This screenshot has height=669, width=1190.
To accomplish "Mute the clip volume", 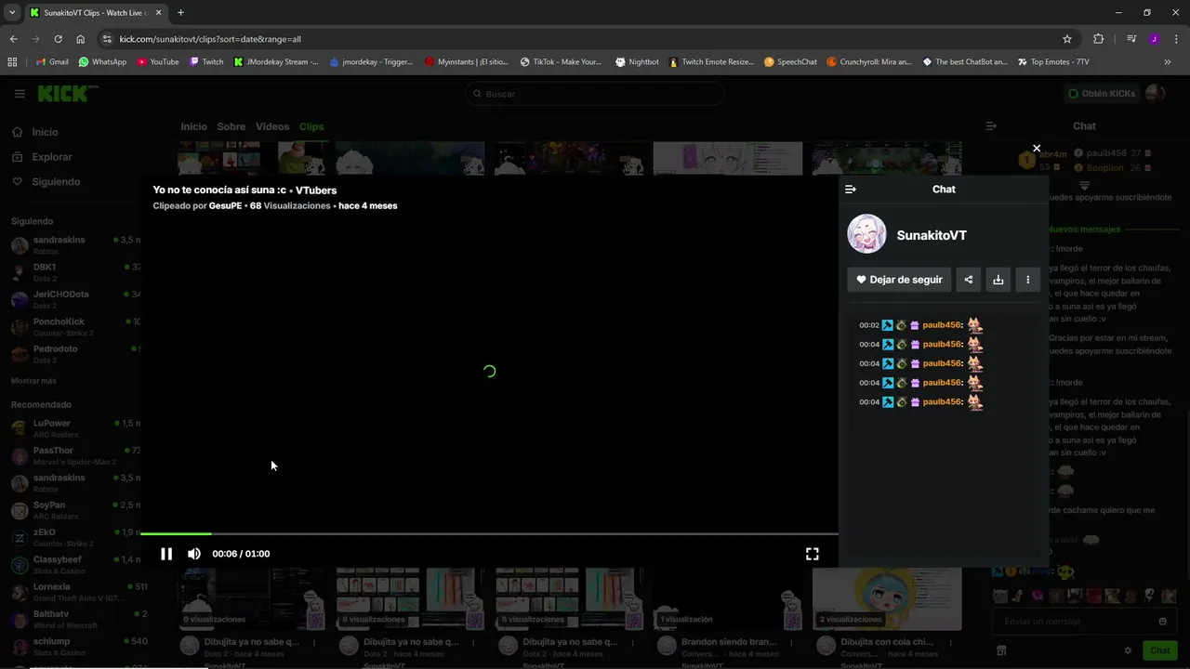I will coord(193,554).
